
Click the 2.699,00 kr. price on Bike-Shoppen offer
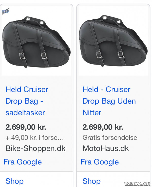(x=26, y=127)
